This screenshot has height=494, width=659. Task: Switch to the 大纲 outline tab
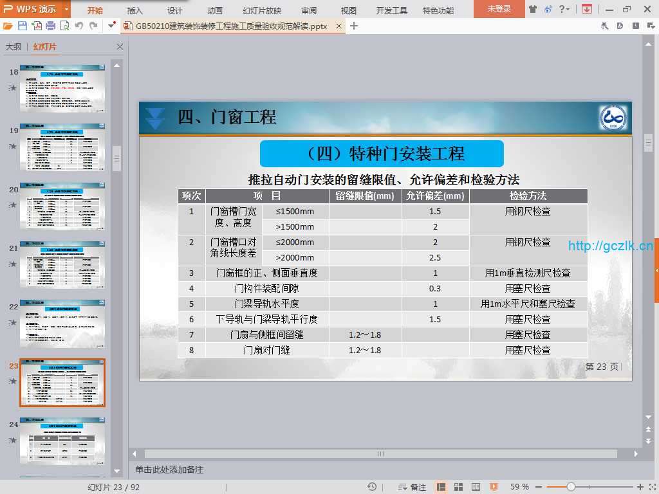[x=14, y=47]
